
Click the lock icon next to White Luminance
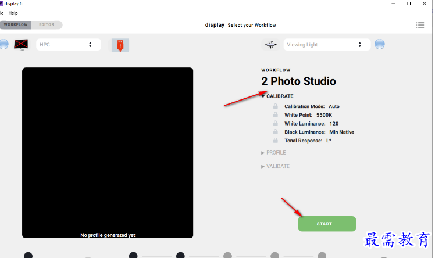[275, 123]
